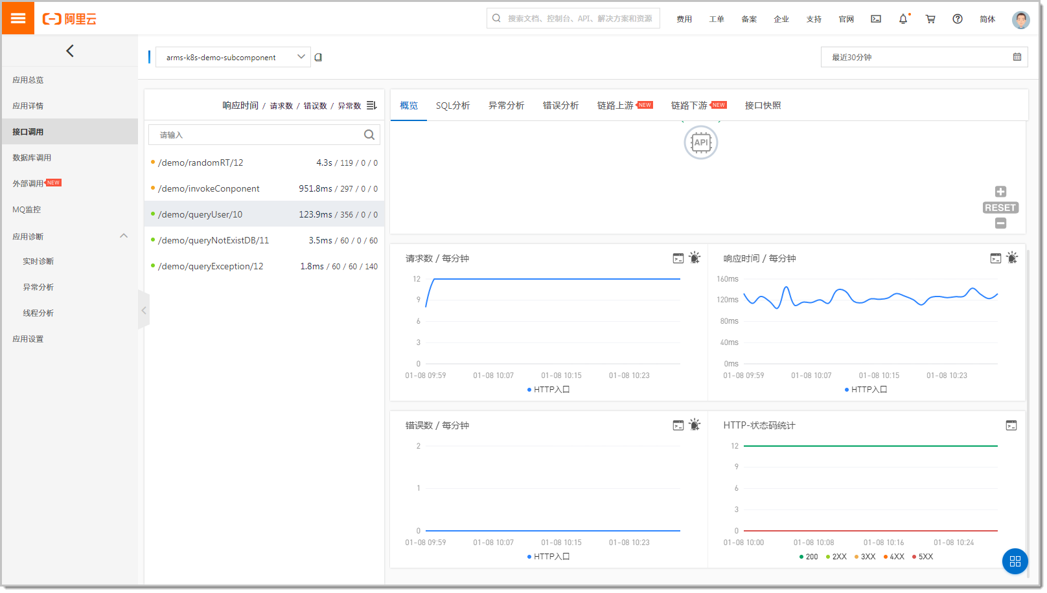Open 工单 in the top navigation
This screenshot has height=593, width=1047.
717,19
